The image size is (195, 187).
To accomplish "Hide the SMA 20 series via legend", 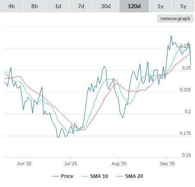I will 130,176.
